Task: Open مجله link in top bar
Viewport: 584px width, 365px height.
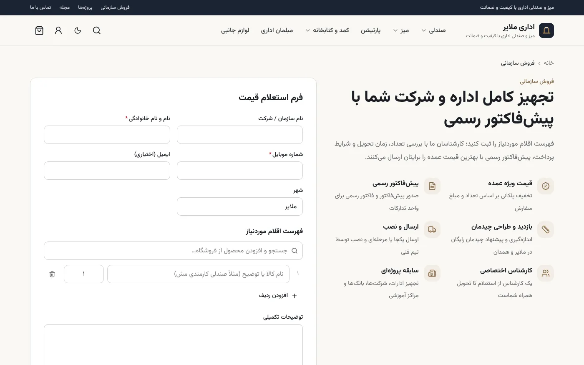Action: (x=65, y=8)
